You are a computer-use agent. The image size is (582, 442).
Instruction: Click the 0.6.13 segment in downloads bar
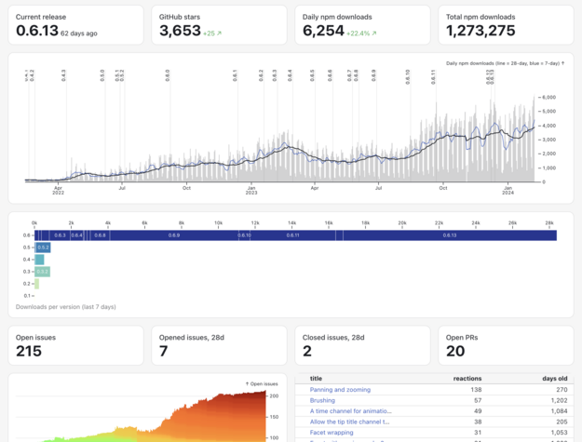450,235
